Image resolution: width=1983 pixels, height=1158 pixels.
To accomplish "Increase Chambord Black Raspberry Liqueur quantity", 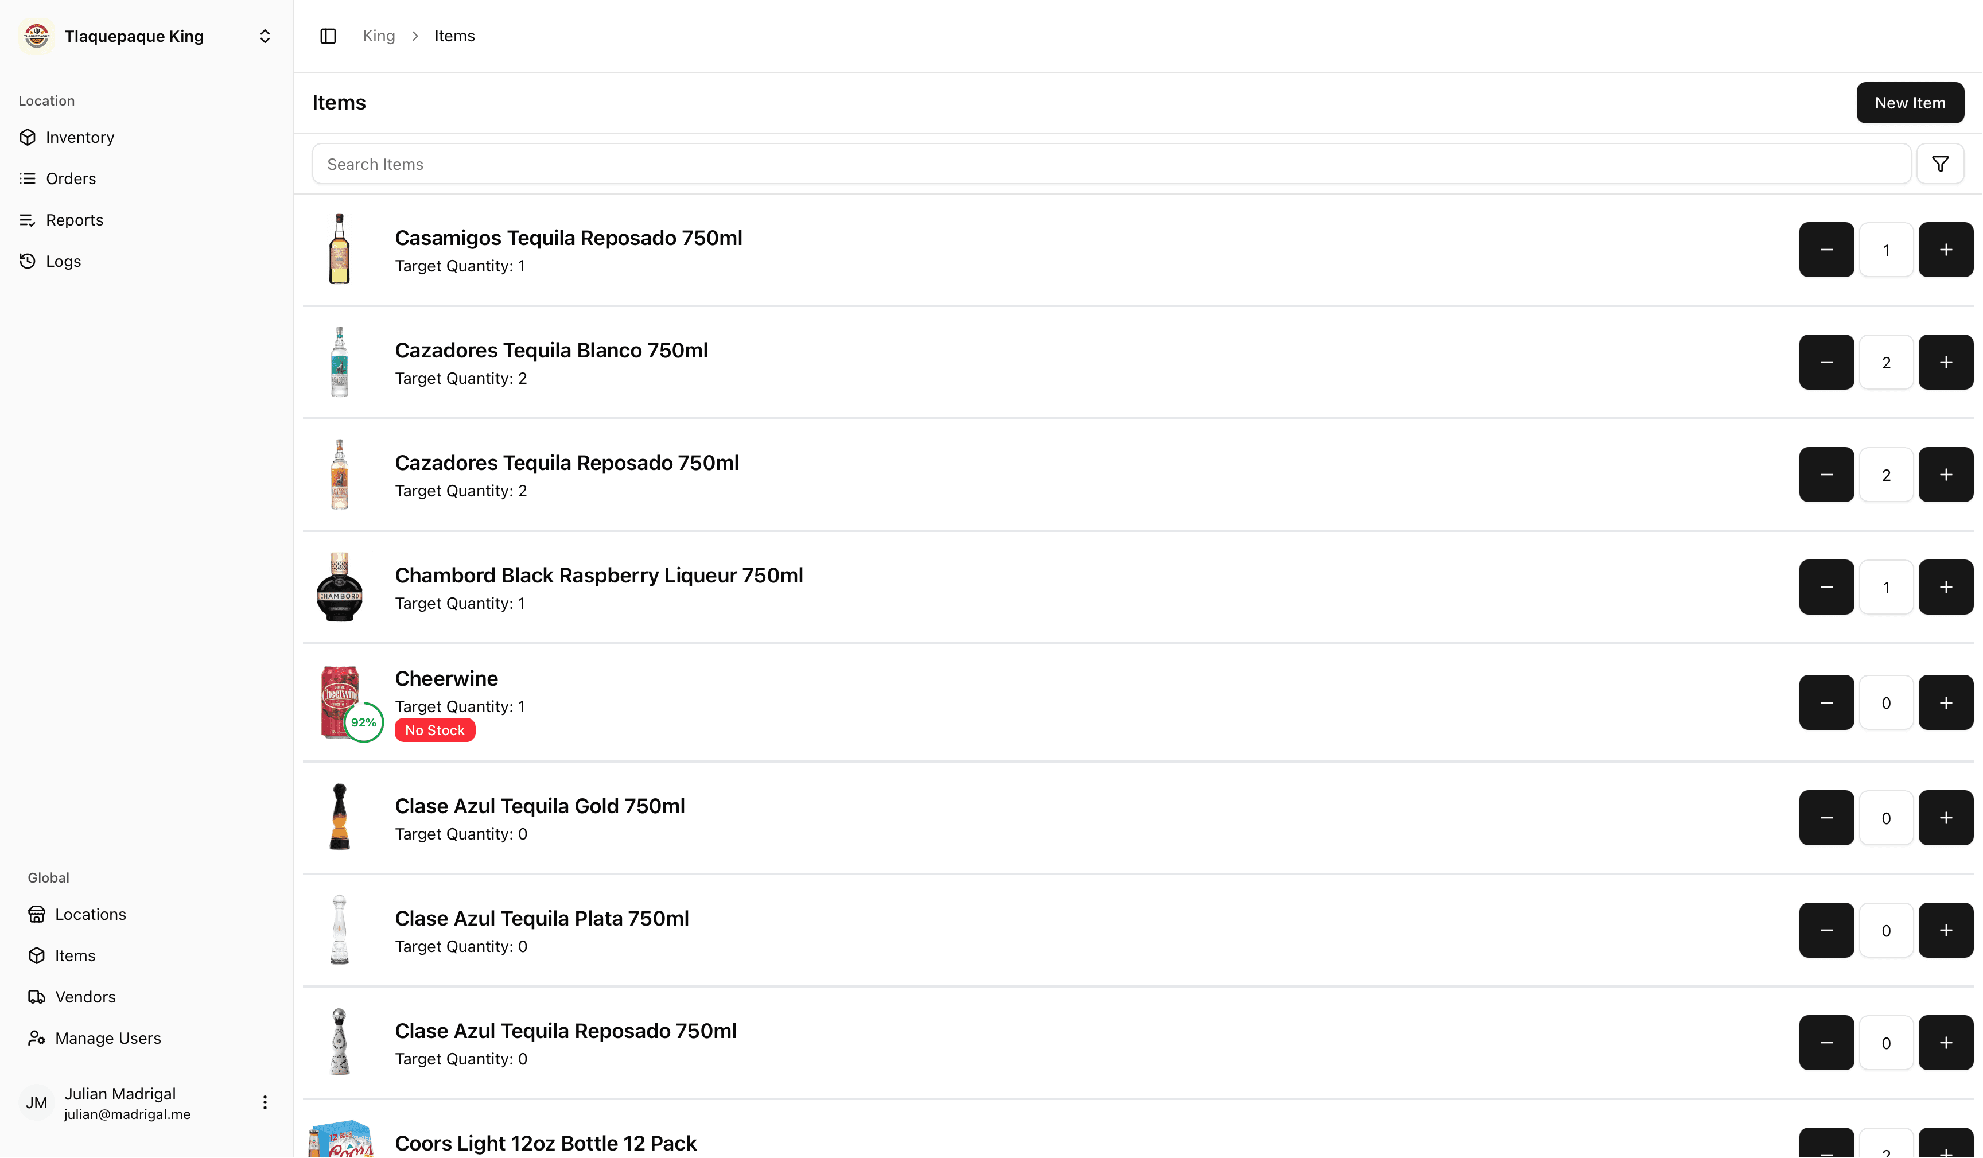I will 1945,587.
